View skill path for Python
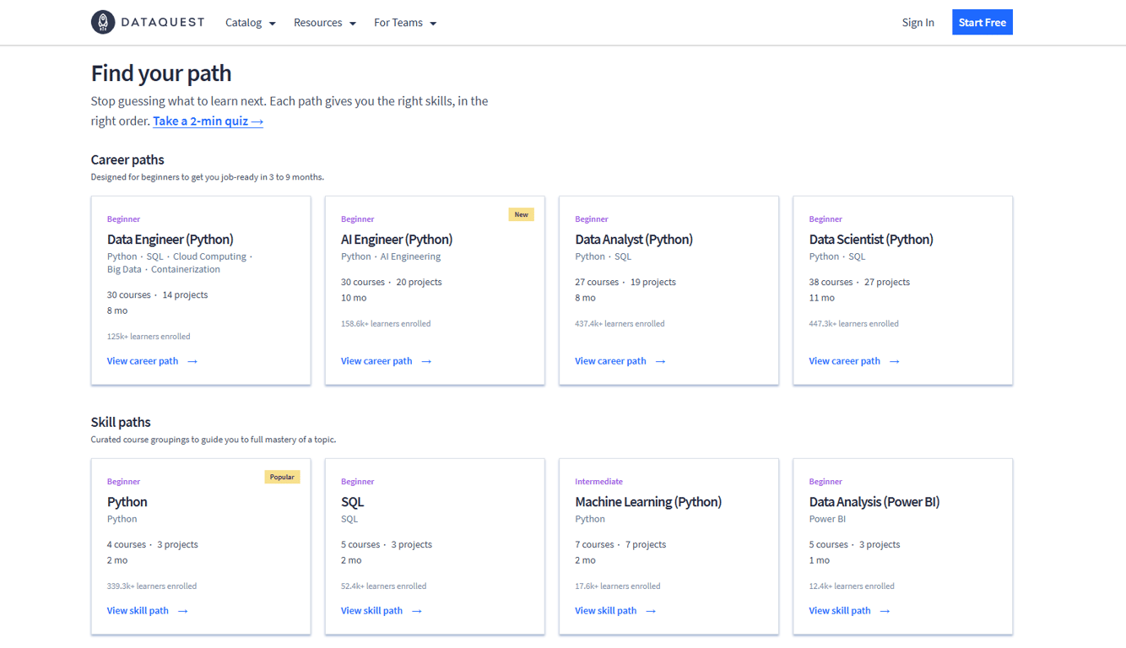 pyautogui.click(x=147, y=611)
